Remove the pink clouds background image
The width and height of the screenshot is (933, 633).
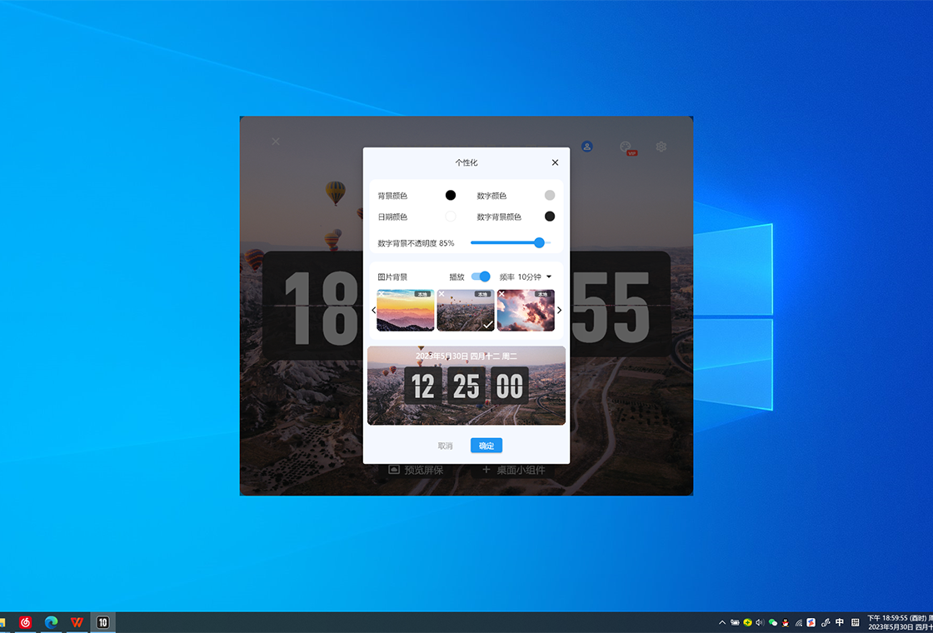[501, 294]
